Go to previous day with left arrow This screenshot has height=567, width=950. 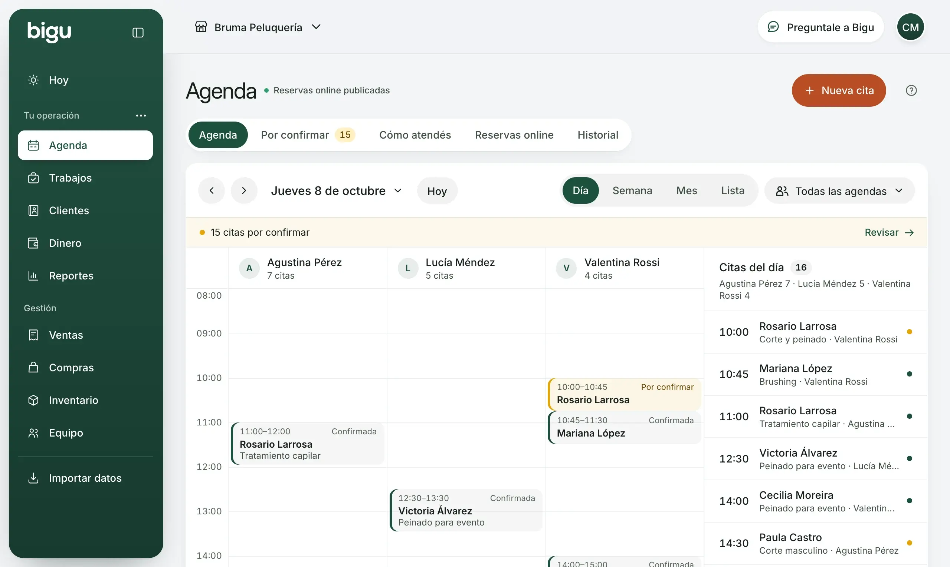point(212,190)
